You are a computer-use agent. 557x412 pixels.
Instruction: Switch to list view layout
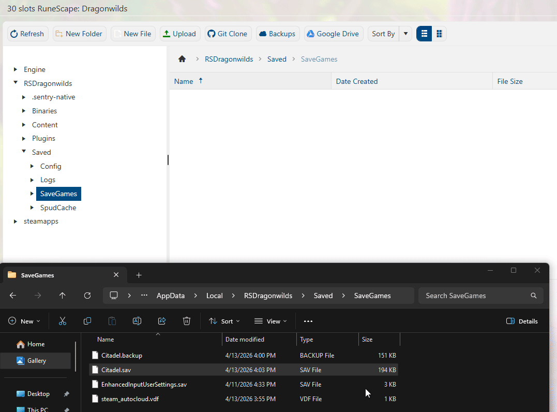tap(424, 34)
